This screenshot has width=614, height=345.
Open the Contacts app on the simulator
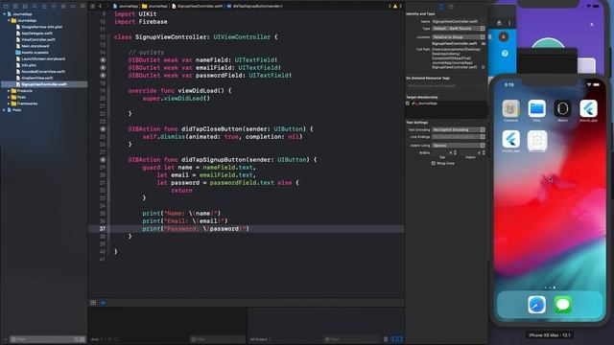pos(510,108)
